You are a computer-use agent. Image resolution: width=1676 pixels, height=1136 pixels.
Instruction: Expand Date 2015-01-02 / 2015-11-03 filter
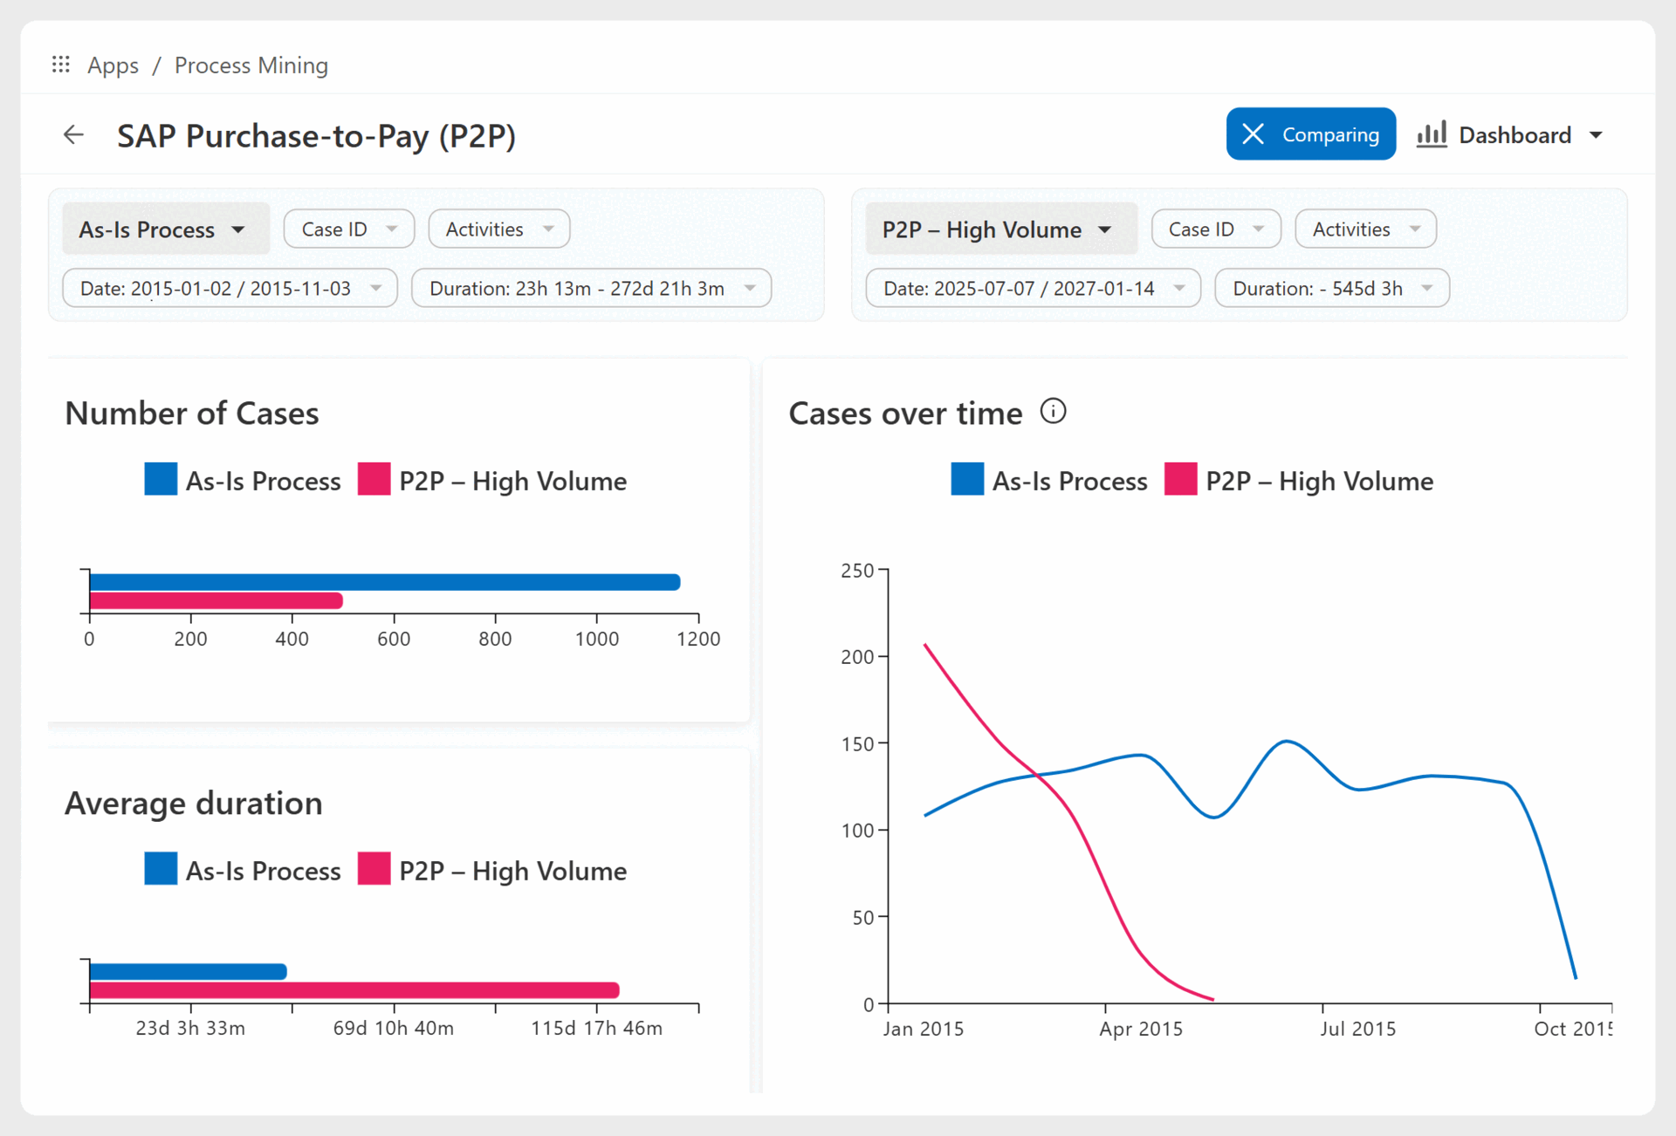[230, 289]
